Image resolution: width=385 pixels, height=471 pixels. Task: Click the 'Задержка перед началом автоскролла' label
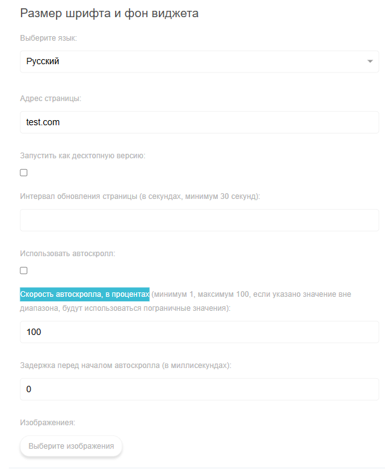(125, 365)
